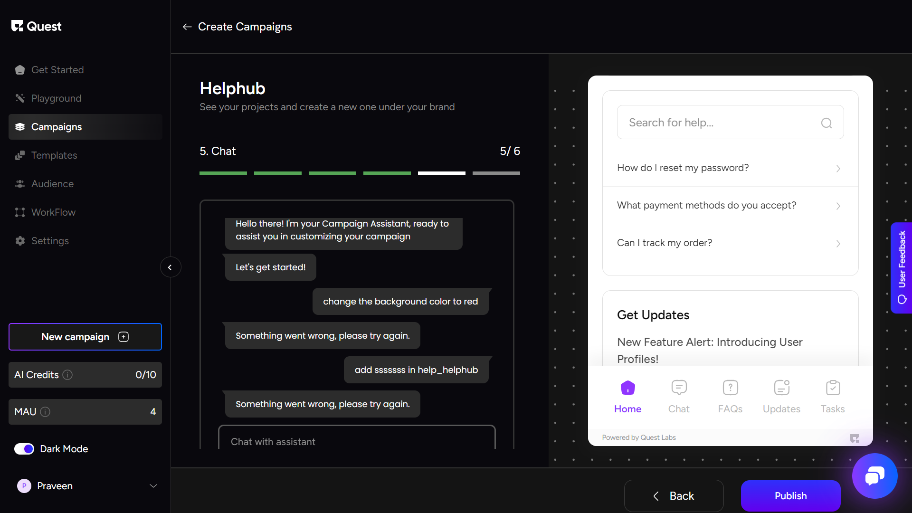The image size is (912, 513).
Task: Expand the Praveen account dropdown
Action: [153, 486]
